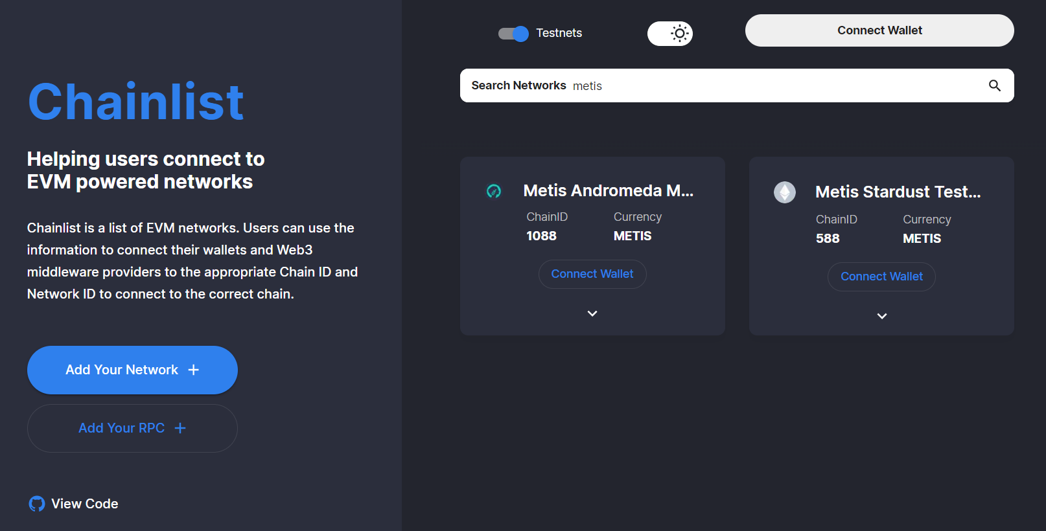This screenshot has width=1046, height=531.
Task: Toggle the Testnets switch
Action: (513, 34)
